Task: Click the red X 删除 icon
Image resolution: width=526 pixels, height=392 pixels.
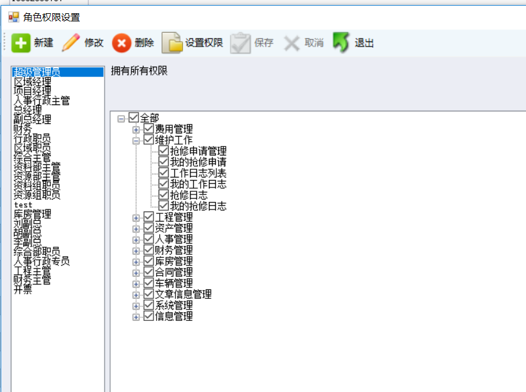Action: tap(121, 43)
